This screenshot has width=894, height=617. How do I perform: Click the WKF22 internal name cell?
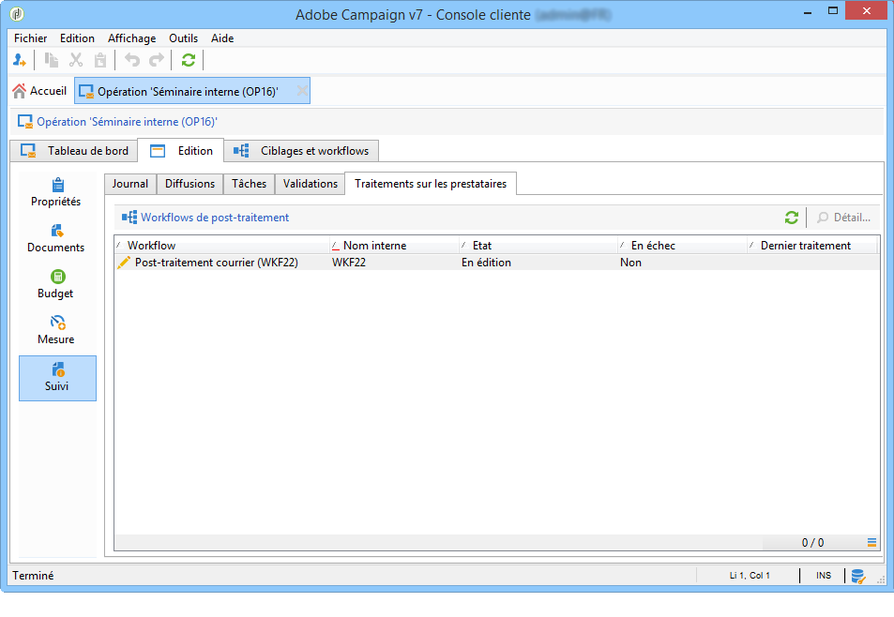(x=349, y=263)
